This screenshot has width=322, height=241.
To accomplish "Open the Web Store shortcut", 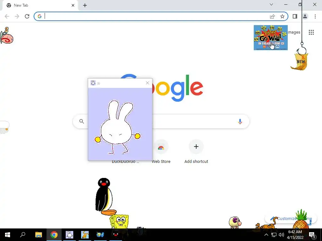I will (161, 152).
